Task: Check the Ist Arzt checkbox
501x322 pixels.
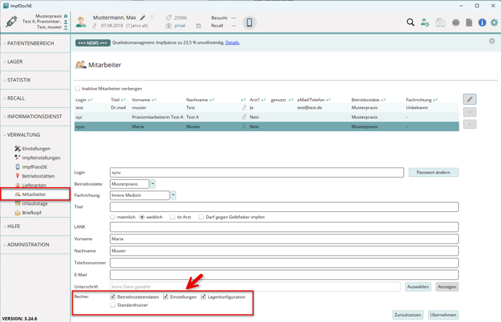Action: pos(173,217)
